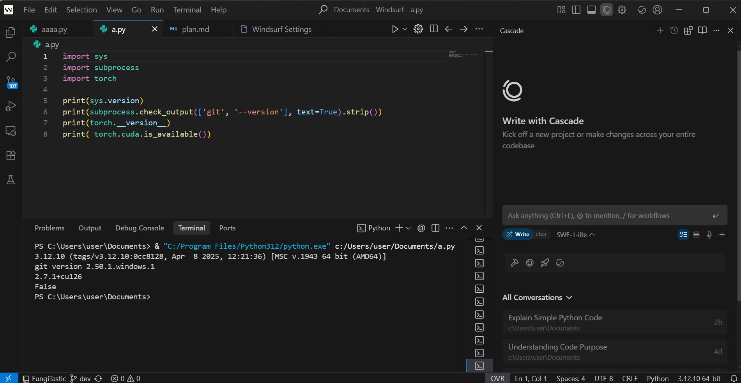Submit Cascade prompt with enter arrow
The image size is (741, 383).
click(716, 215)
